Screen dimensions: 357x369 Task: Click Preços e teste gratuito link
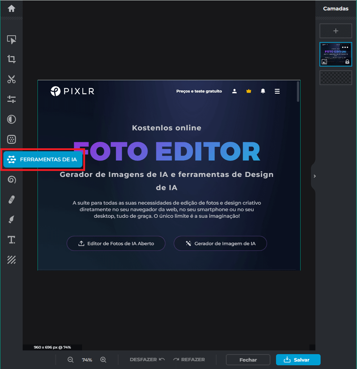pyautogui.click(x=199, y=91)
